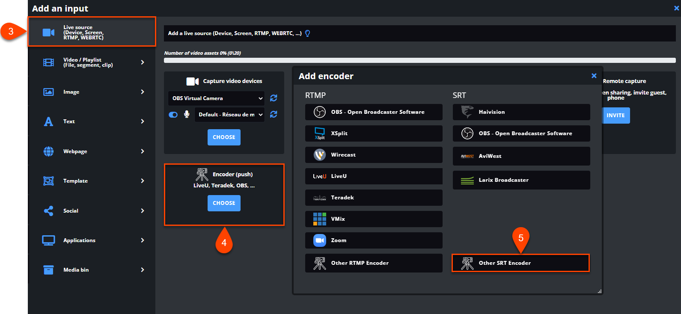The width and height of the screenshot is (681, 314).
Task: Click the Image picture icon
Action: pos(49,92)
